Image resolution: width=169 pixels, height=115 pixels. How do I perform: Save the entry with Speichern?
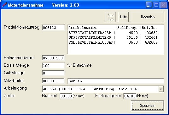pos(148,106)
